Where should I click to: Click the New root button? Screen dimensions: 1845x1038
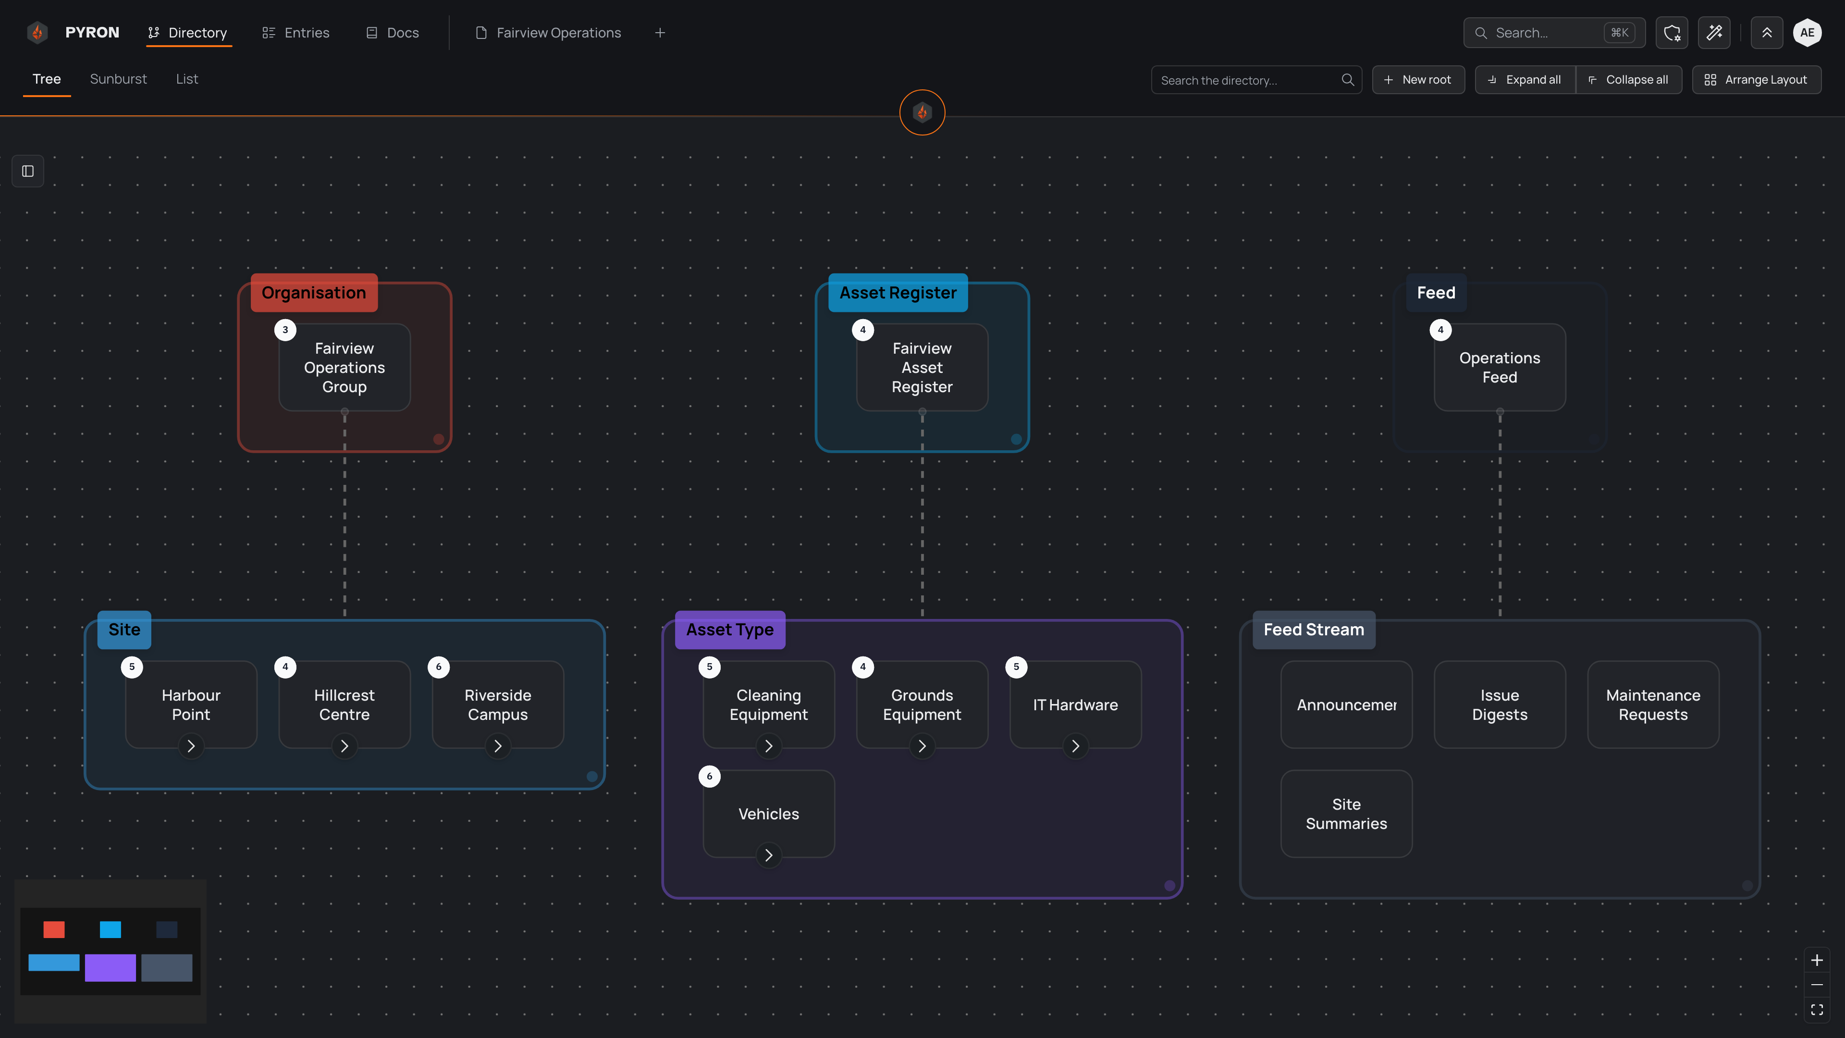tap(1418, 79)
